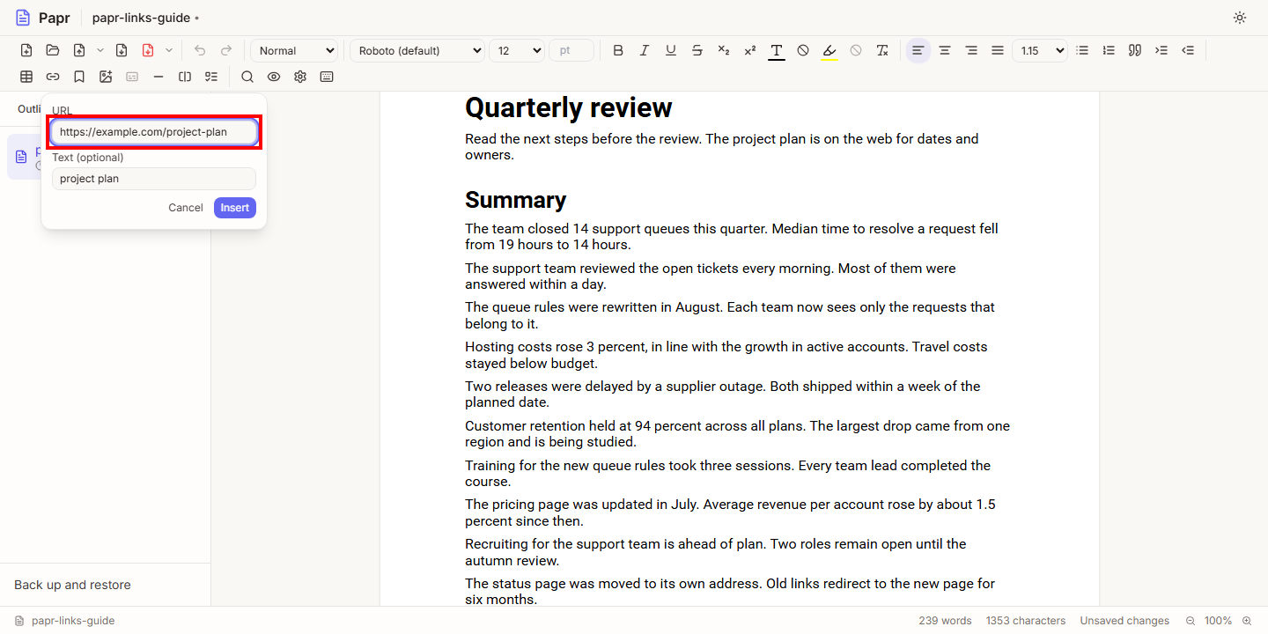Click the insert link chain icon
The image size is (1268, 634).
(53, 77)
